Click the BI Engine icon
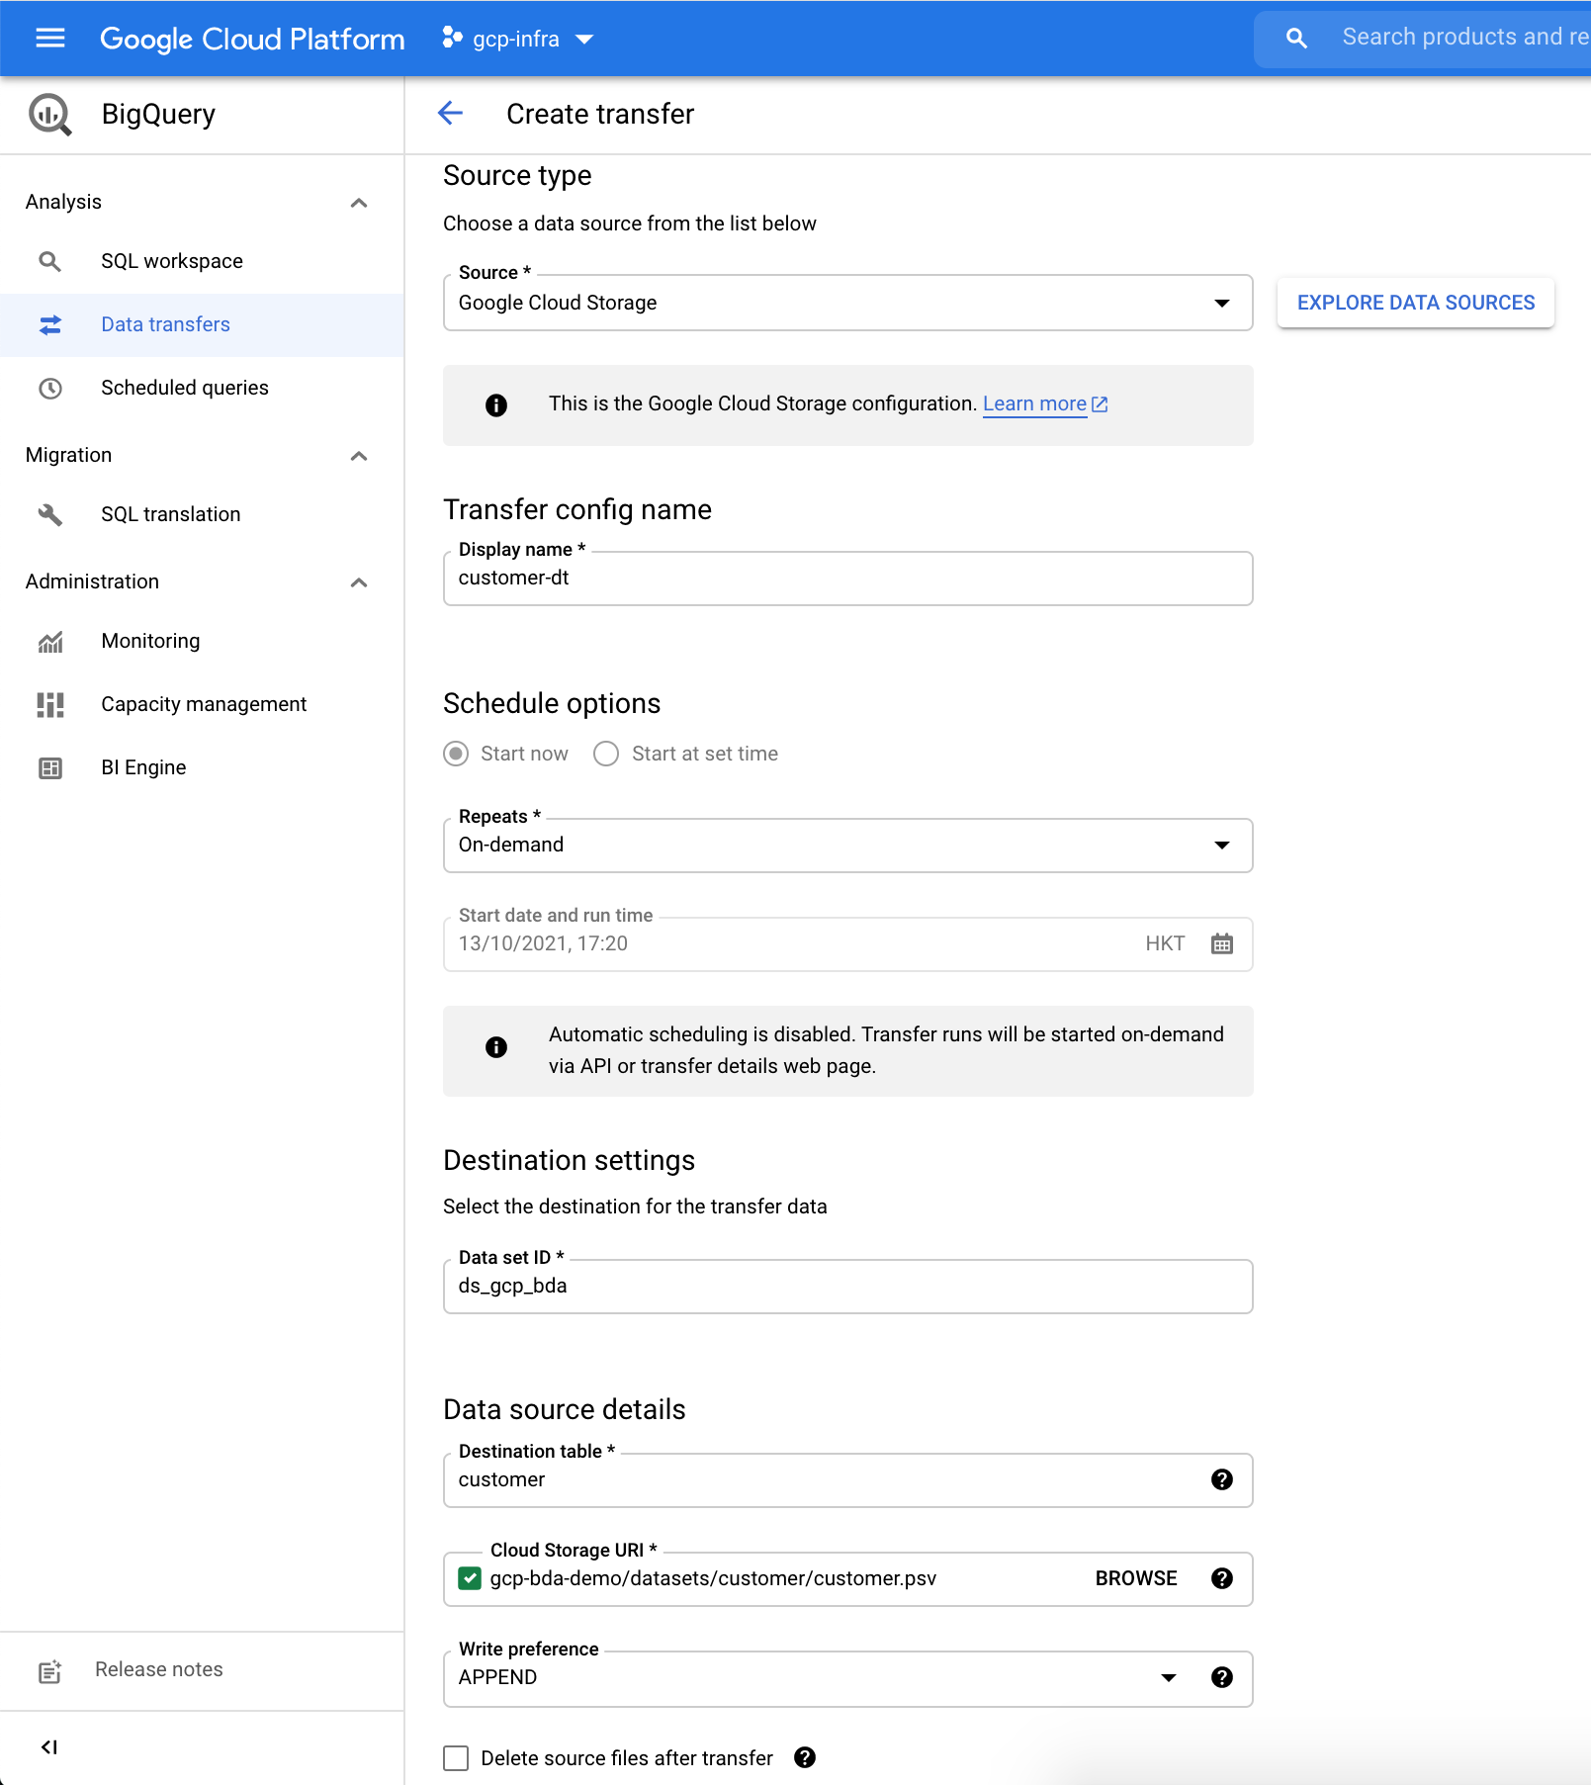1591x1785 pixels. click(x=49, y=767)
